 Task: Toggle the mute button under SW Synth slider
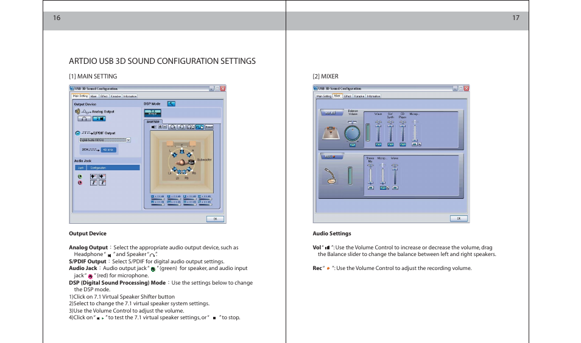390,145
